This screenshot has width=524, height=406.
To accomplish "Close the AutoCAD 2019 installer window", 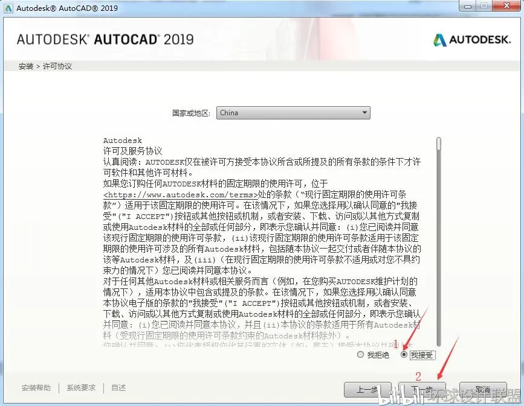I will click(506, 5).
